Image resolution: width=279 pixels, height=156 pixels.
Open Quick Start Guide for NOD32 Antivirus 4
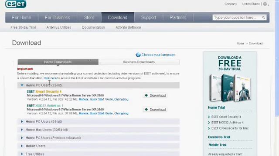click(101, 114)
